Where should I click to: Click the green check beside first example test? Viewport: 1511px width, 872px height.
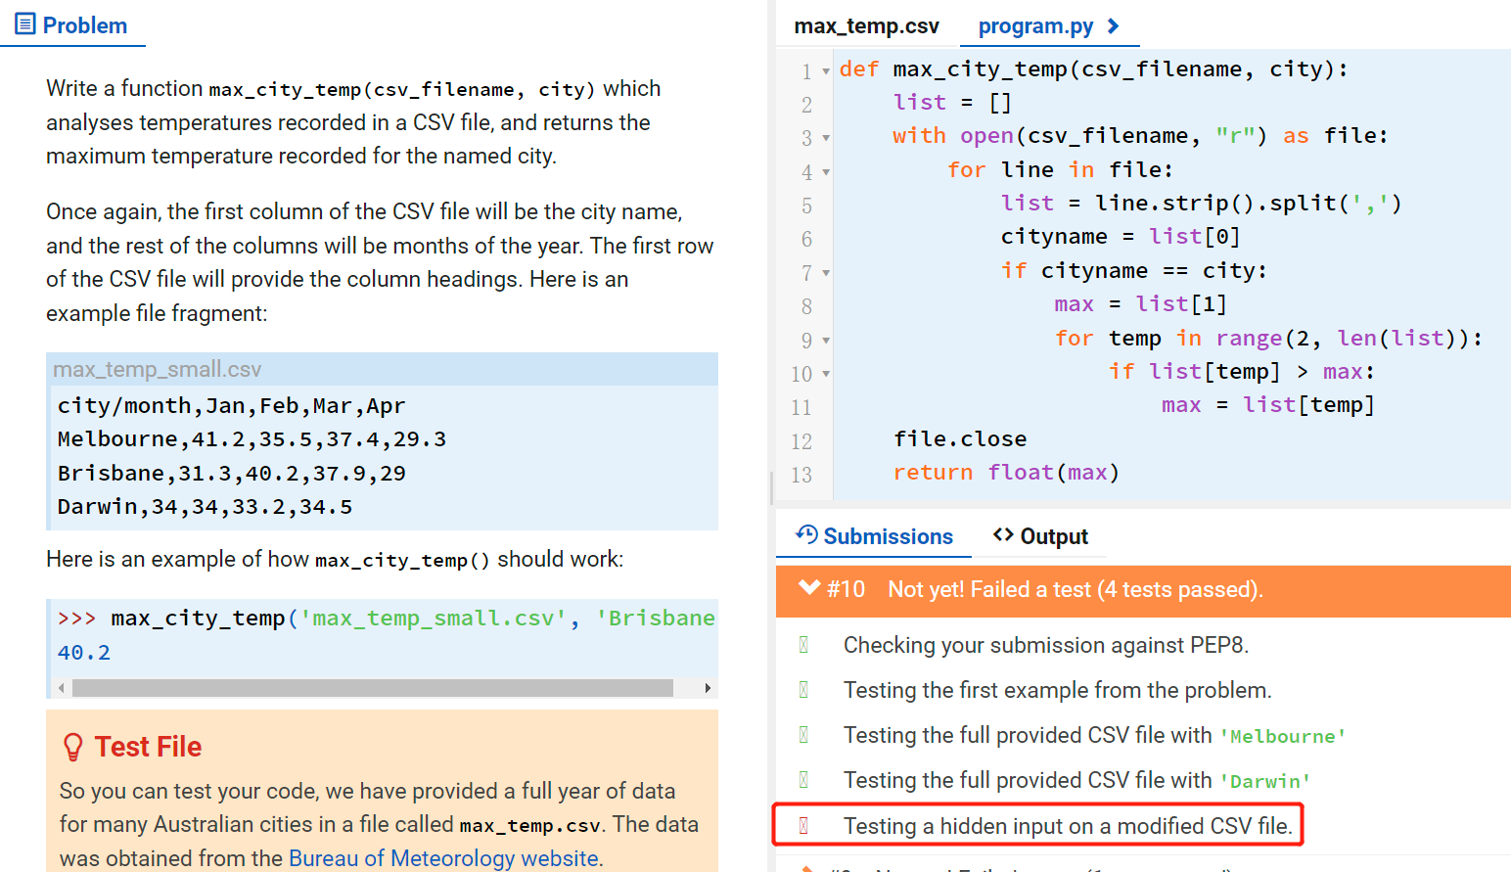point(803,689)
